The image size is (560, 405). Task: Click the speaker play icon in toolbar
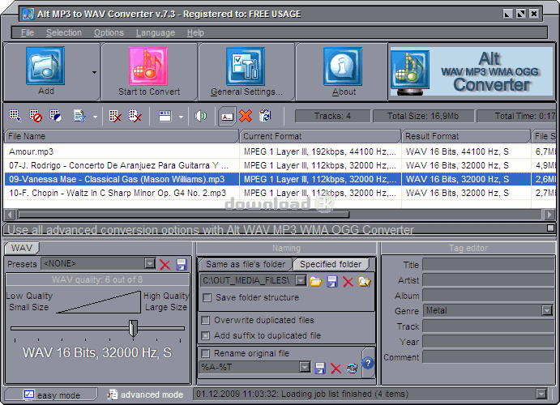pos(201,116)
